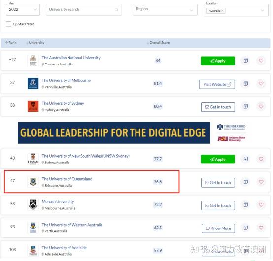
Task: Click Monash University logo
Action: click(x=33, y=205)
